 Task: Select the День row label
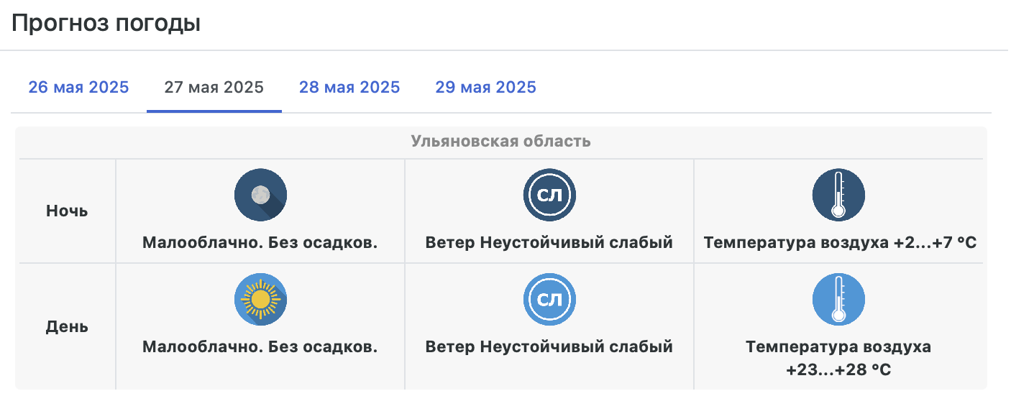[67, 326]
